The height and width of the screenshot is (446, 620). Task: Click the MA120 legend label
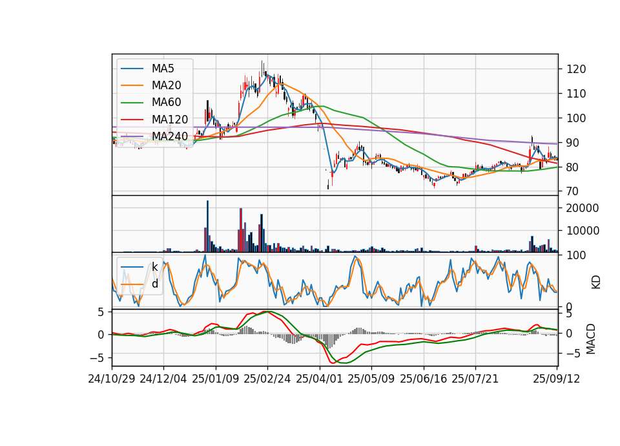[x=170, y=119]
